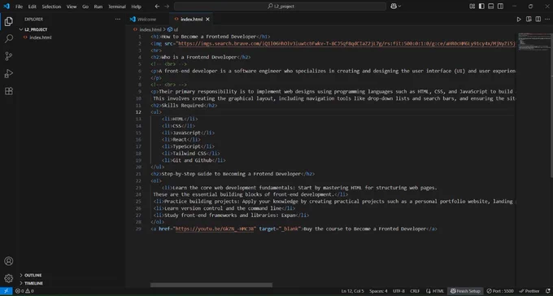Open the Edit menu

click(32, 7)
